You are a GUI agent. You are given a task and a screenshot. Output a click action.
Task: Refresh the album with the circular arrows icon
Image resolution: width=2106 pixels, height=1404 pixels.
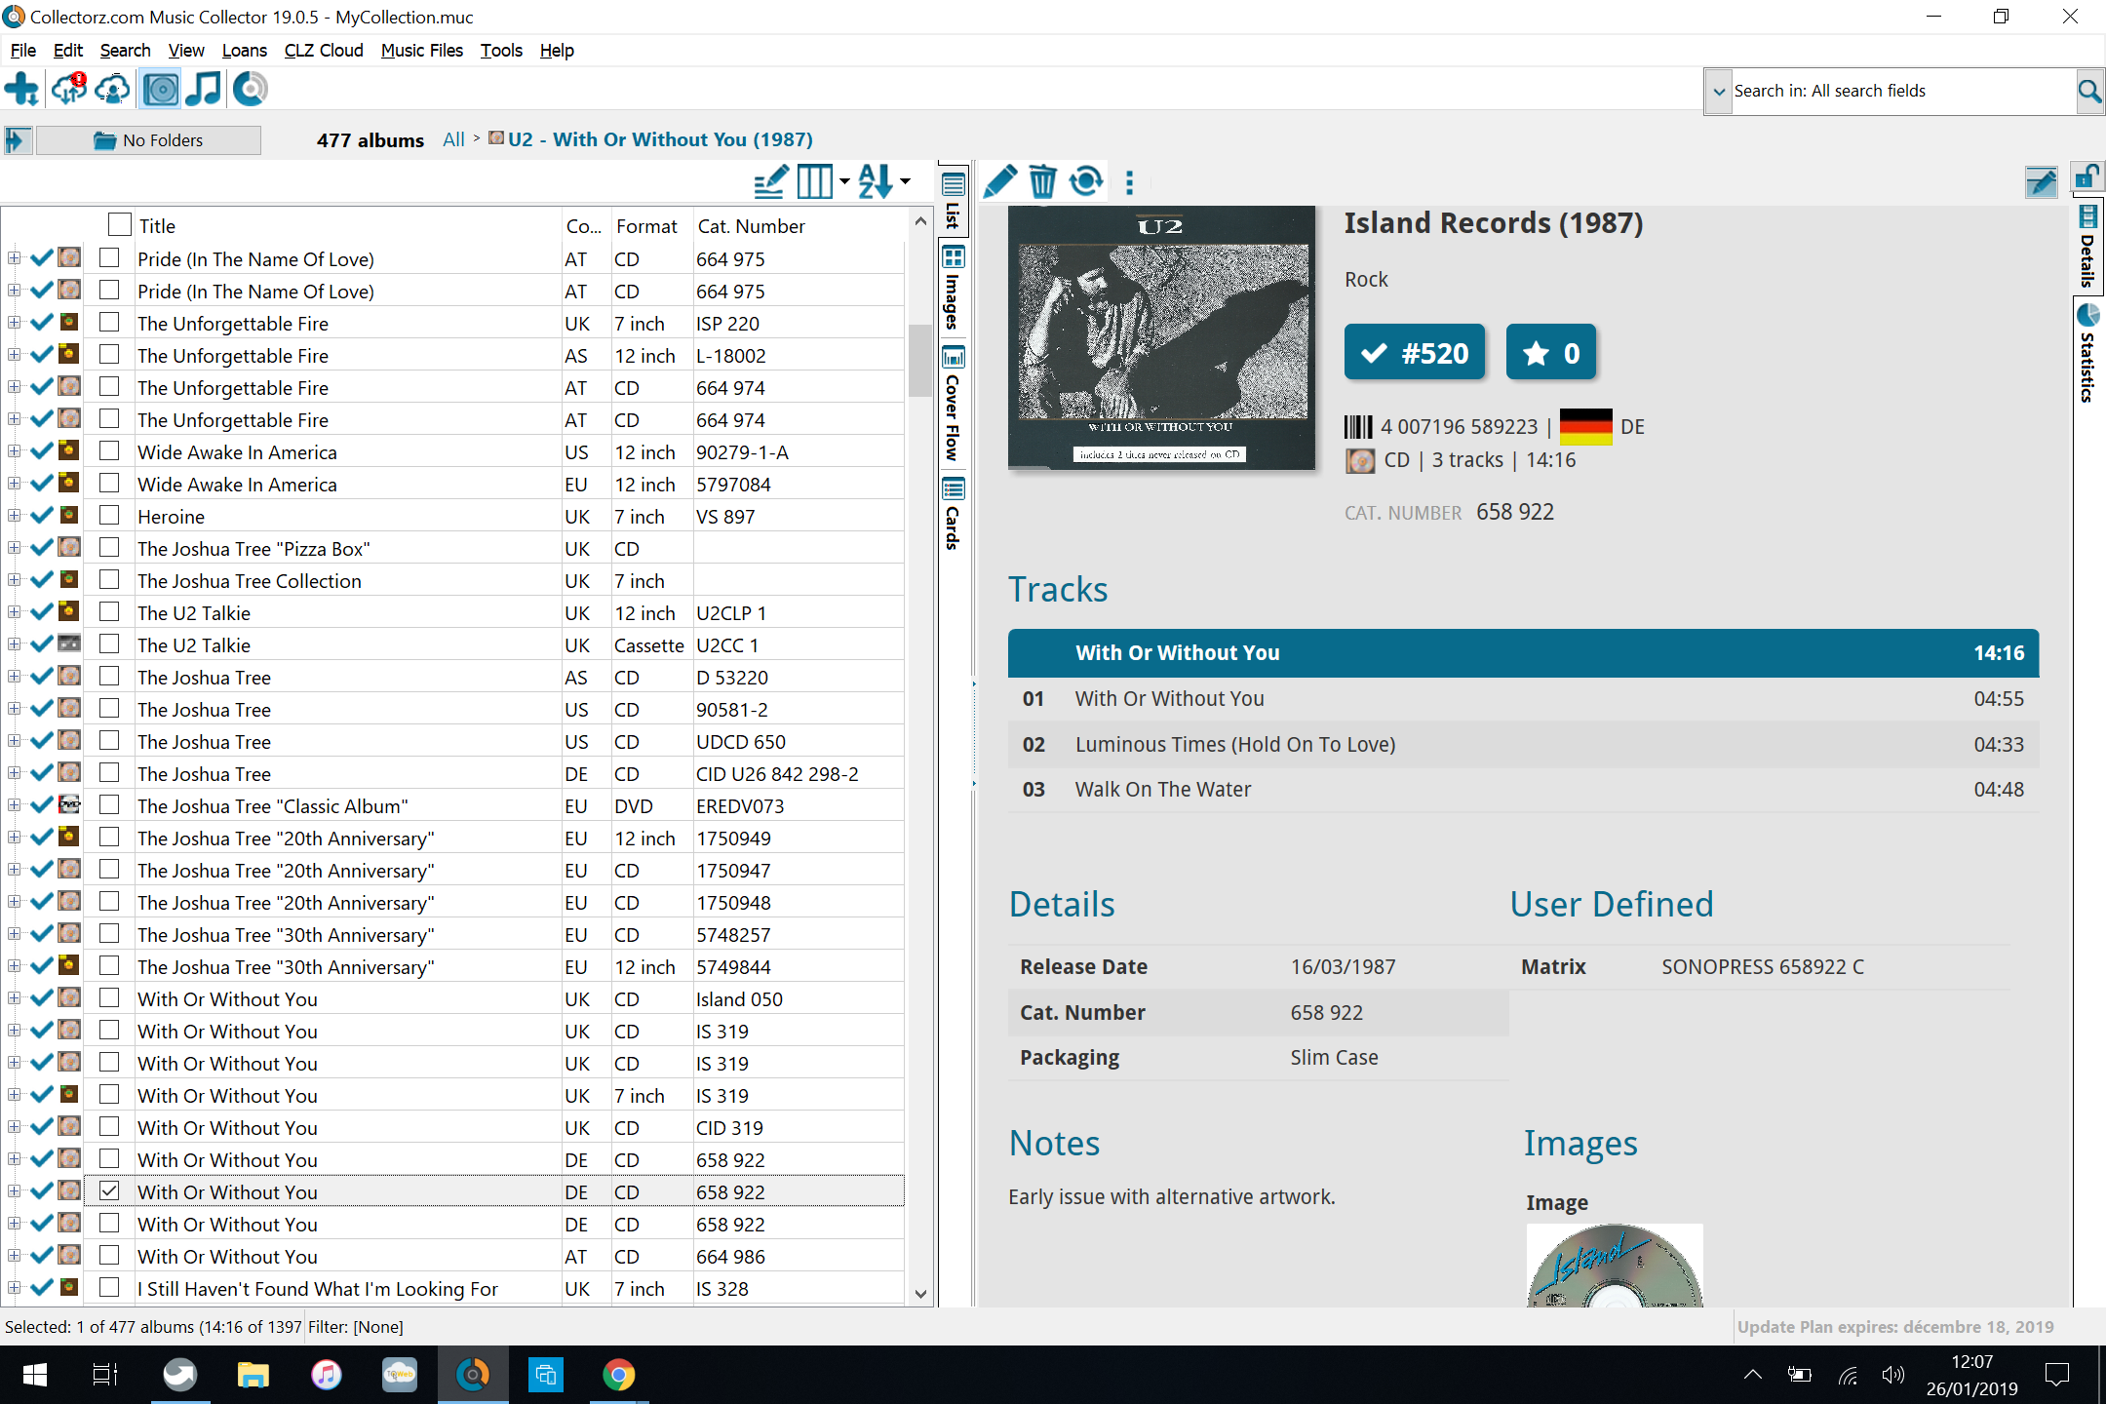[1086, 181]
